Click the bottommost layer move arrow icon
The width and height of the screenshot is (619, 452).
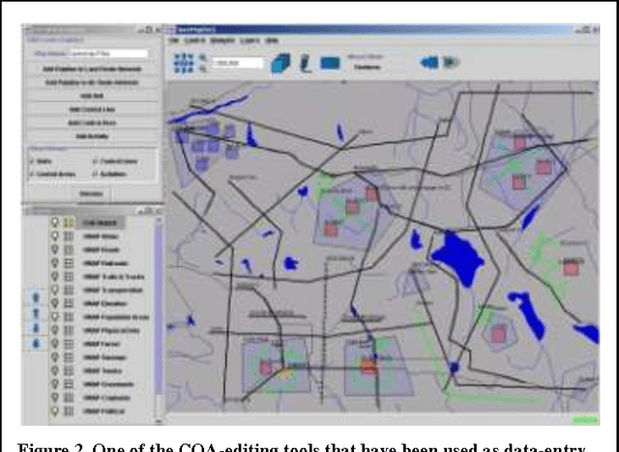coord(36,342)
